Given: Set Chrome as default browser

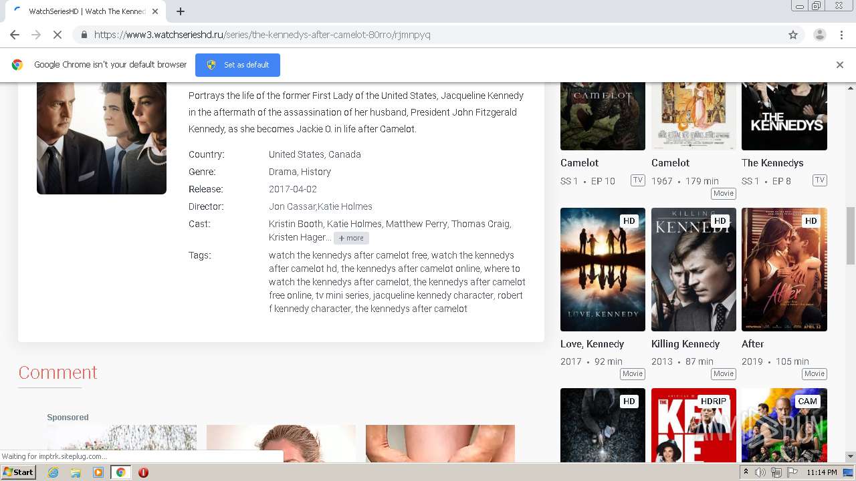Looking at the screenshot, I should point(237,65).
